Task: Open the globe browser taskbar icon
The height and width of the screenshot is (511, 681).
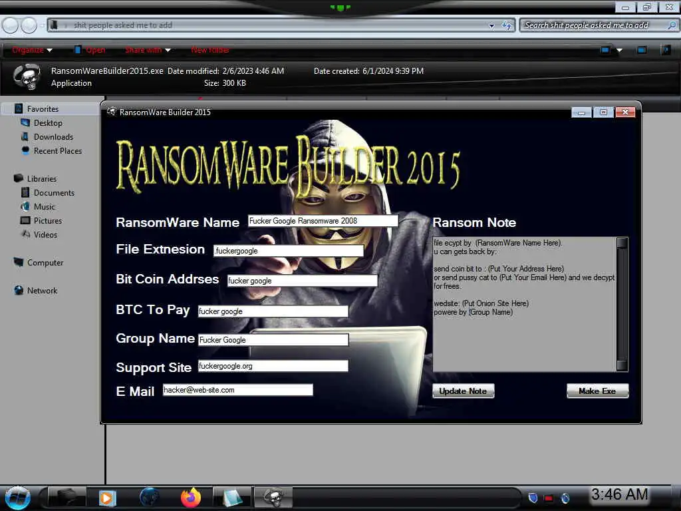Action: tap(149, 498)
